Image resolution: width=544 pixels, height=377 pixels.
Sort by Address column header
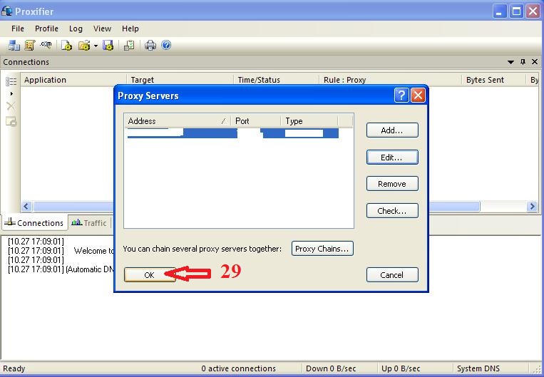tap(178, 121)
